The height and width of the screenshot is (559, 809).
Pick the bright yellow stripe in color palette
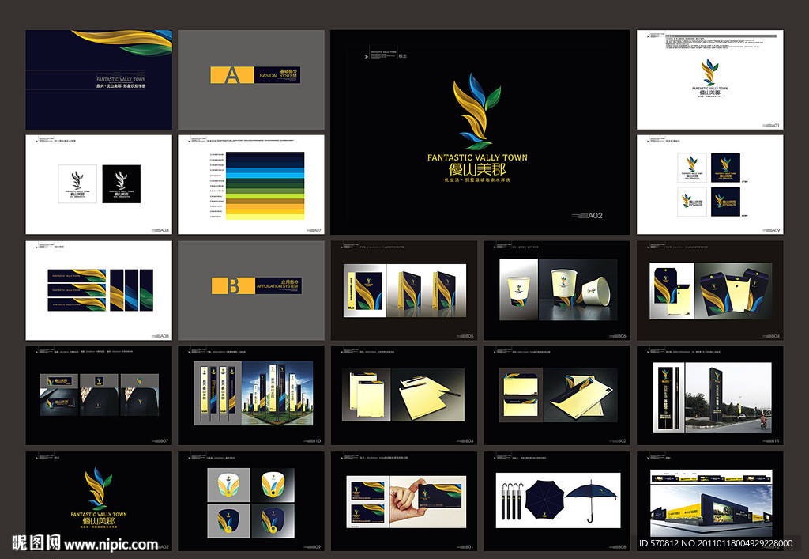point(265,210)
